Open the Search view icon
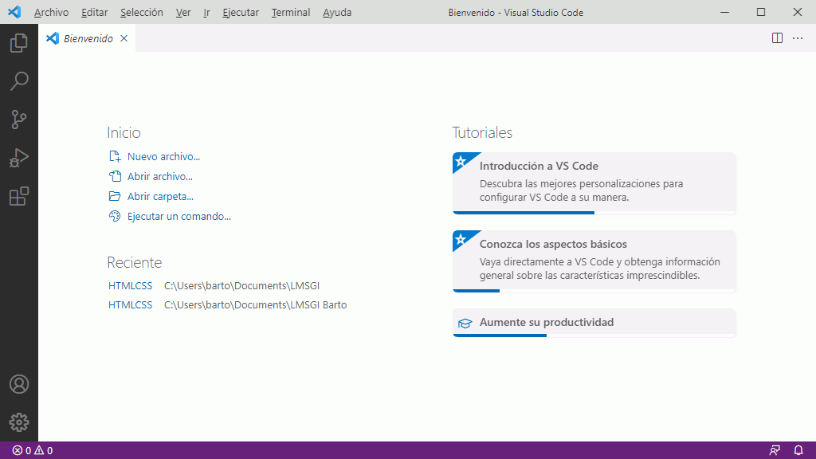 [19, 81]
